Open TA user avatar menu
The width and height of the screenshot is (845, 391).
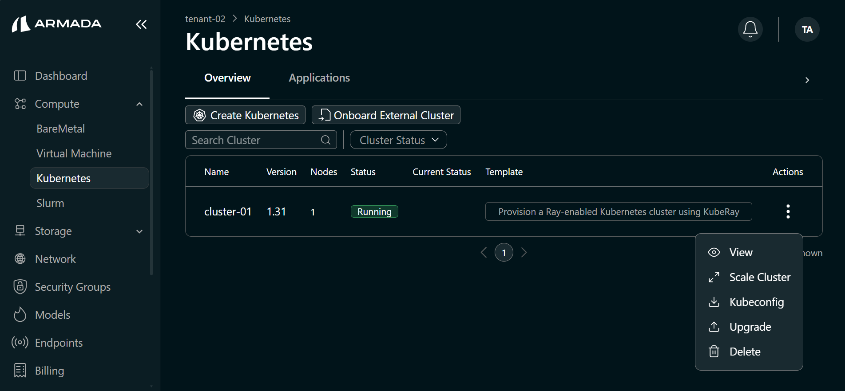[x=807, y=29]
